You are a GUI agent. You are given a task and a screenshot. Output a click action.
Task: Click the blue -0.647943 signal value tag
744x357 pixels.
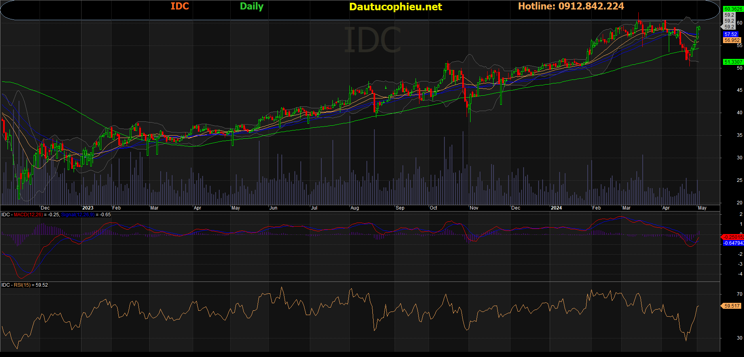[x=733, y=243]
